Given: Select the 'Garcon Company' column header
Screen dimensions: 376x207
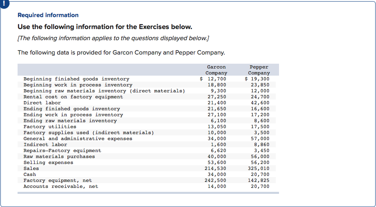Looking at the screenshot, I should pyautogui.click(x=216, y=70).
